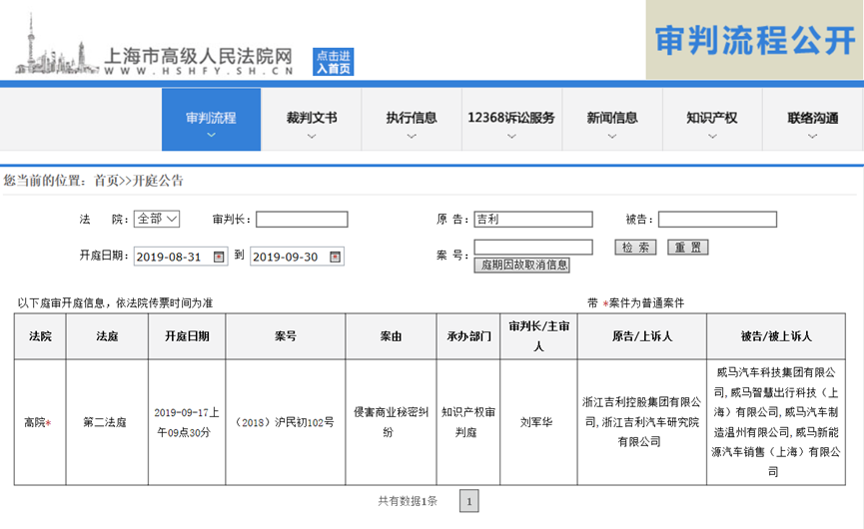Click the 共有数据1条 count text
Viewport: 864px width, 529px height.
click(408, 501)
